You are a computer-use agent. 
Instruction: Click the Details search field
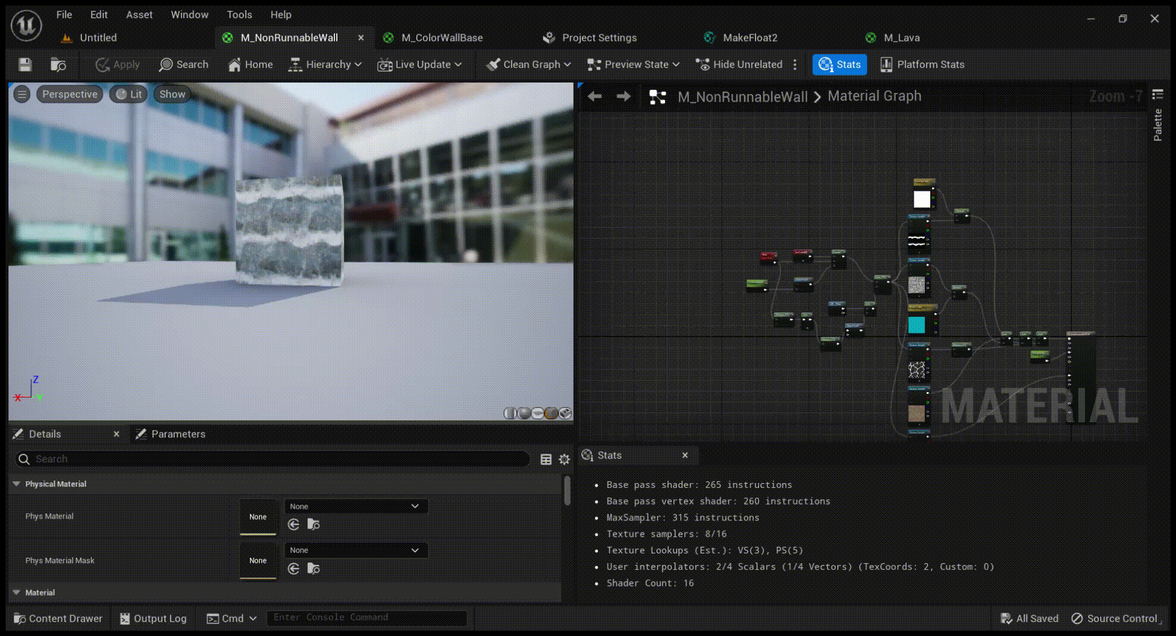(x=272, y=459)
